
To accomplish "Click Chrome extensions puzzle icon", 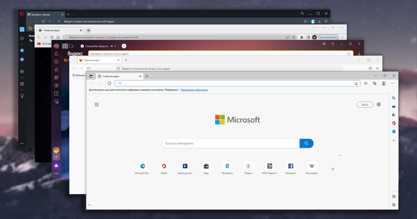I will coord(302,37).
